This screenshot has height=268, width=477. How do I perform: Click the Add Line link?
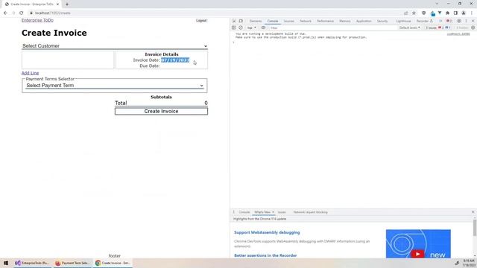30,73
